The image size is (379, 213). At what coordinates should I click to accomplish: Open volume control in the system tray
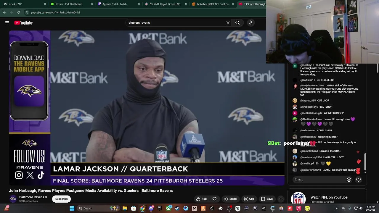[361, 208]
